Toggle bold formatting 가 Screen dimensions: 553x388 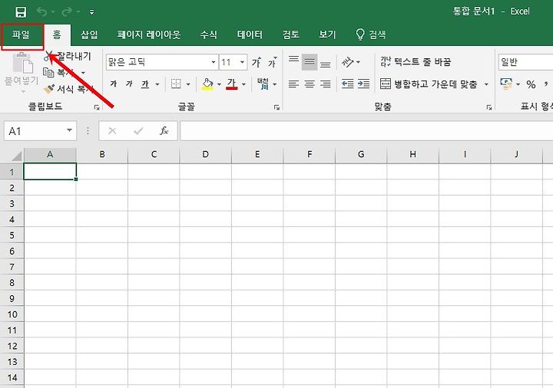[114, 84]
